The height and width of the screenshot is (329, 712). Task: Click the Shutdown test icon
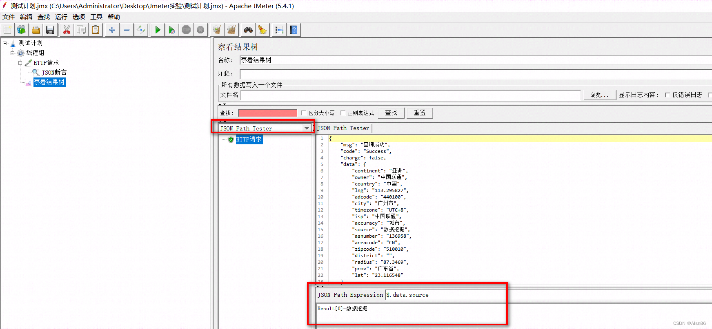click(x=200, y=30)
